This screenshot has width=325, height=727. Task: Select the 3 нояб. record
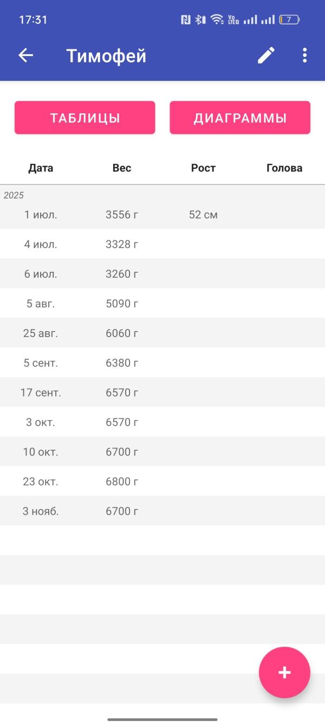tap(162, 511)
